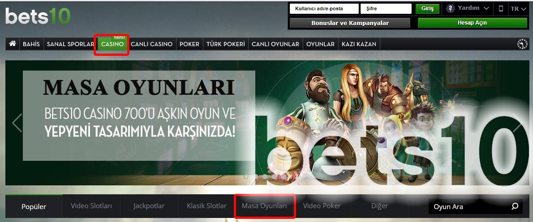Open the Jackpotlar tab

tap(149, 206)
